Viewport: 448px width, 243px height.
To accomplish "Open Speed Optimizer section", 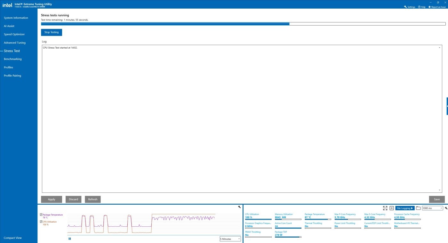I will pyautogui.click(x=14, y=34).
